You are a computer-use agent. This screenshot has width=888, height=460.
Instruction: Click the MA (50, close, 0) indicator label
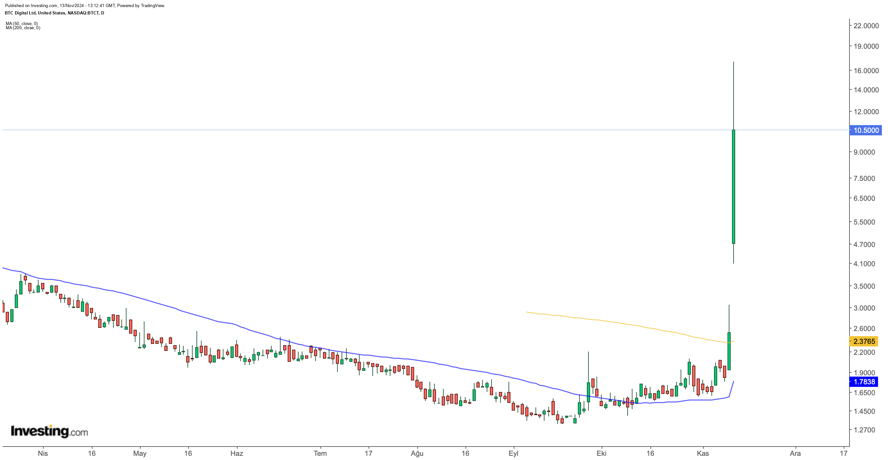coord(22,24)
